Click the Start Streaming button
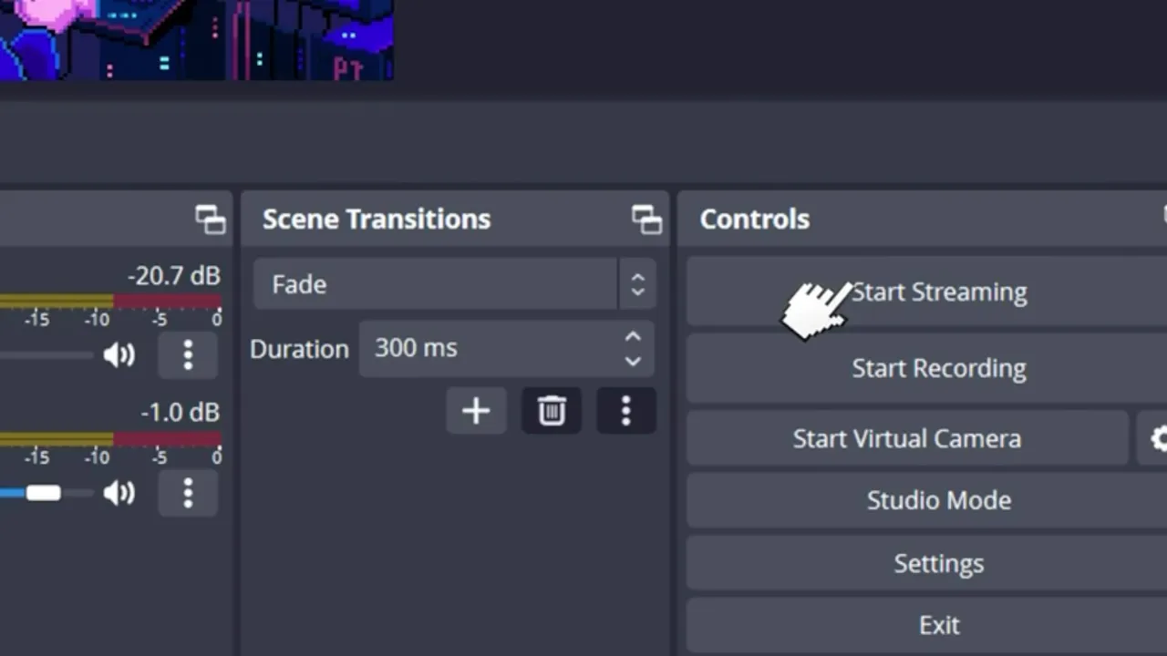Screen dimensions: 1167x656 point(938,292)
